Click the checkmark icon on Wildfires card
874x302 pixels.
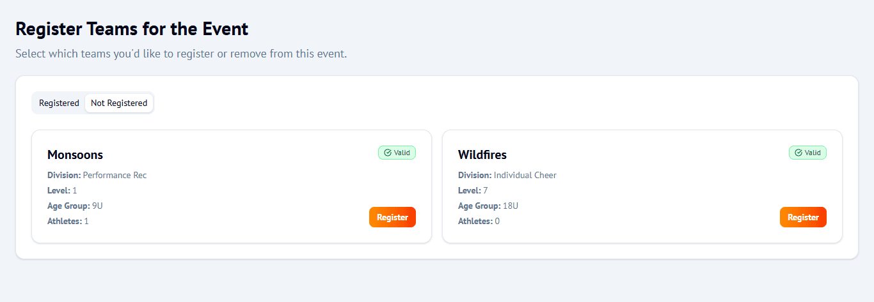coord(799,153)
